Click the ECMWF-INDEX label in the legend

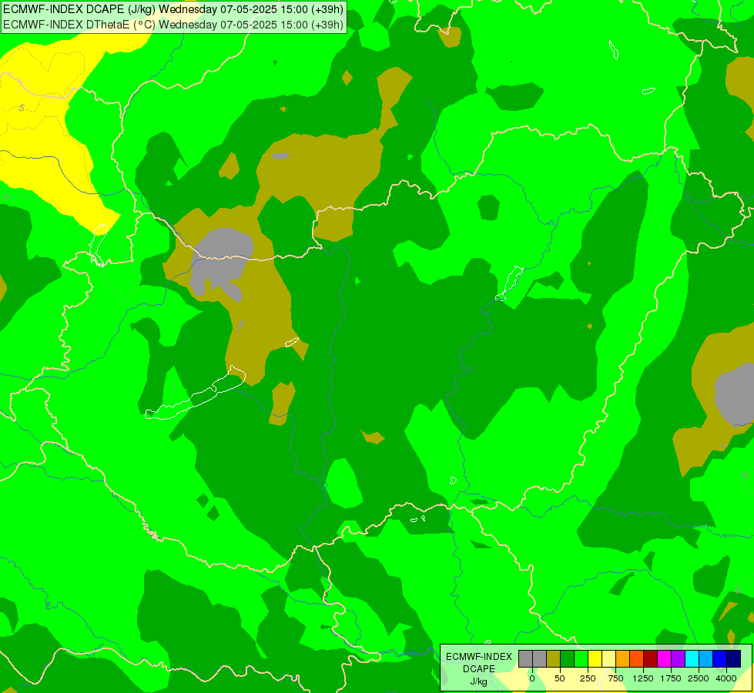coord(479,657)
